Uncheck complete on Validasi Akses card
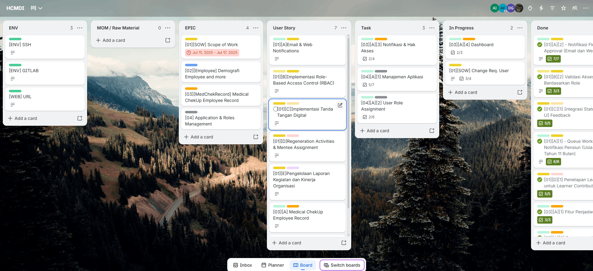The height and width of the screenshot is (271, 593). [x=540, y=77]
